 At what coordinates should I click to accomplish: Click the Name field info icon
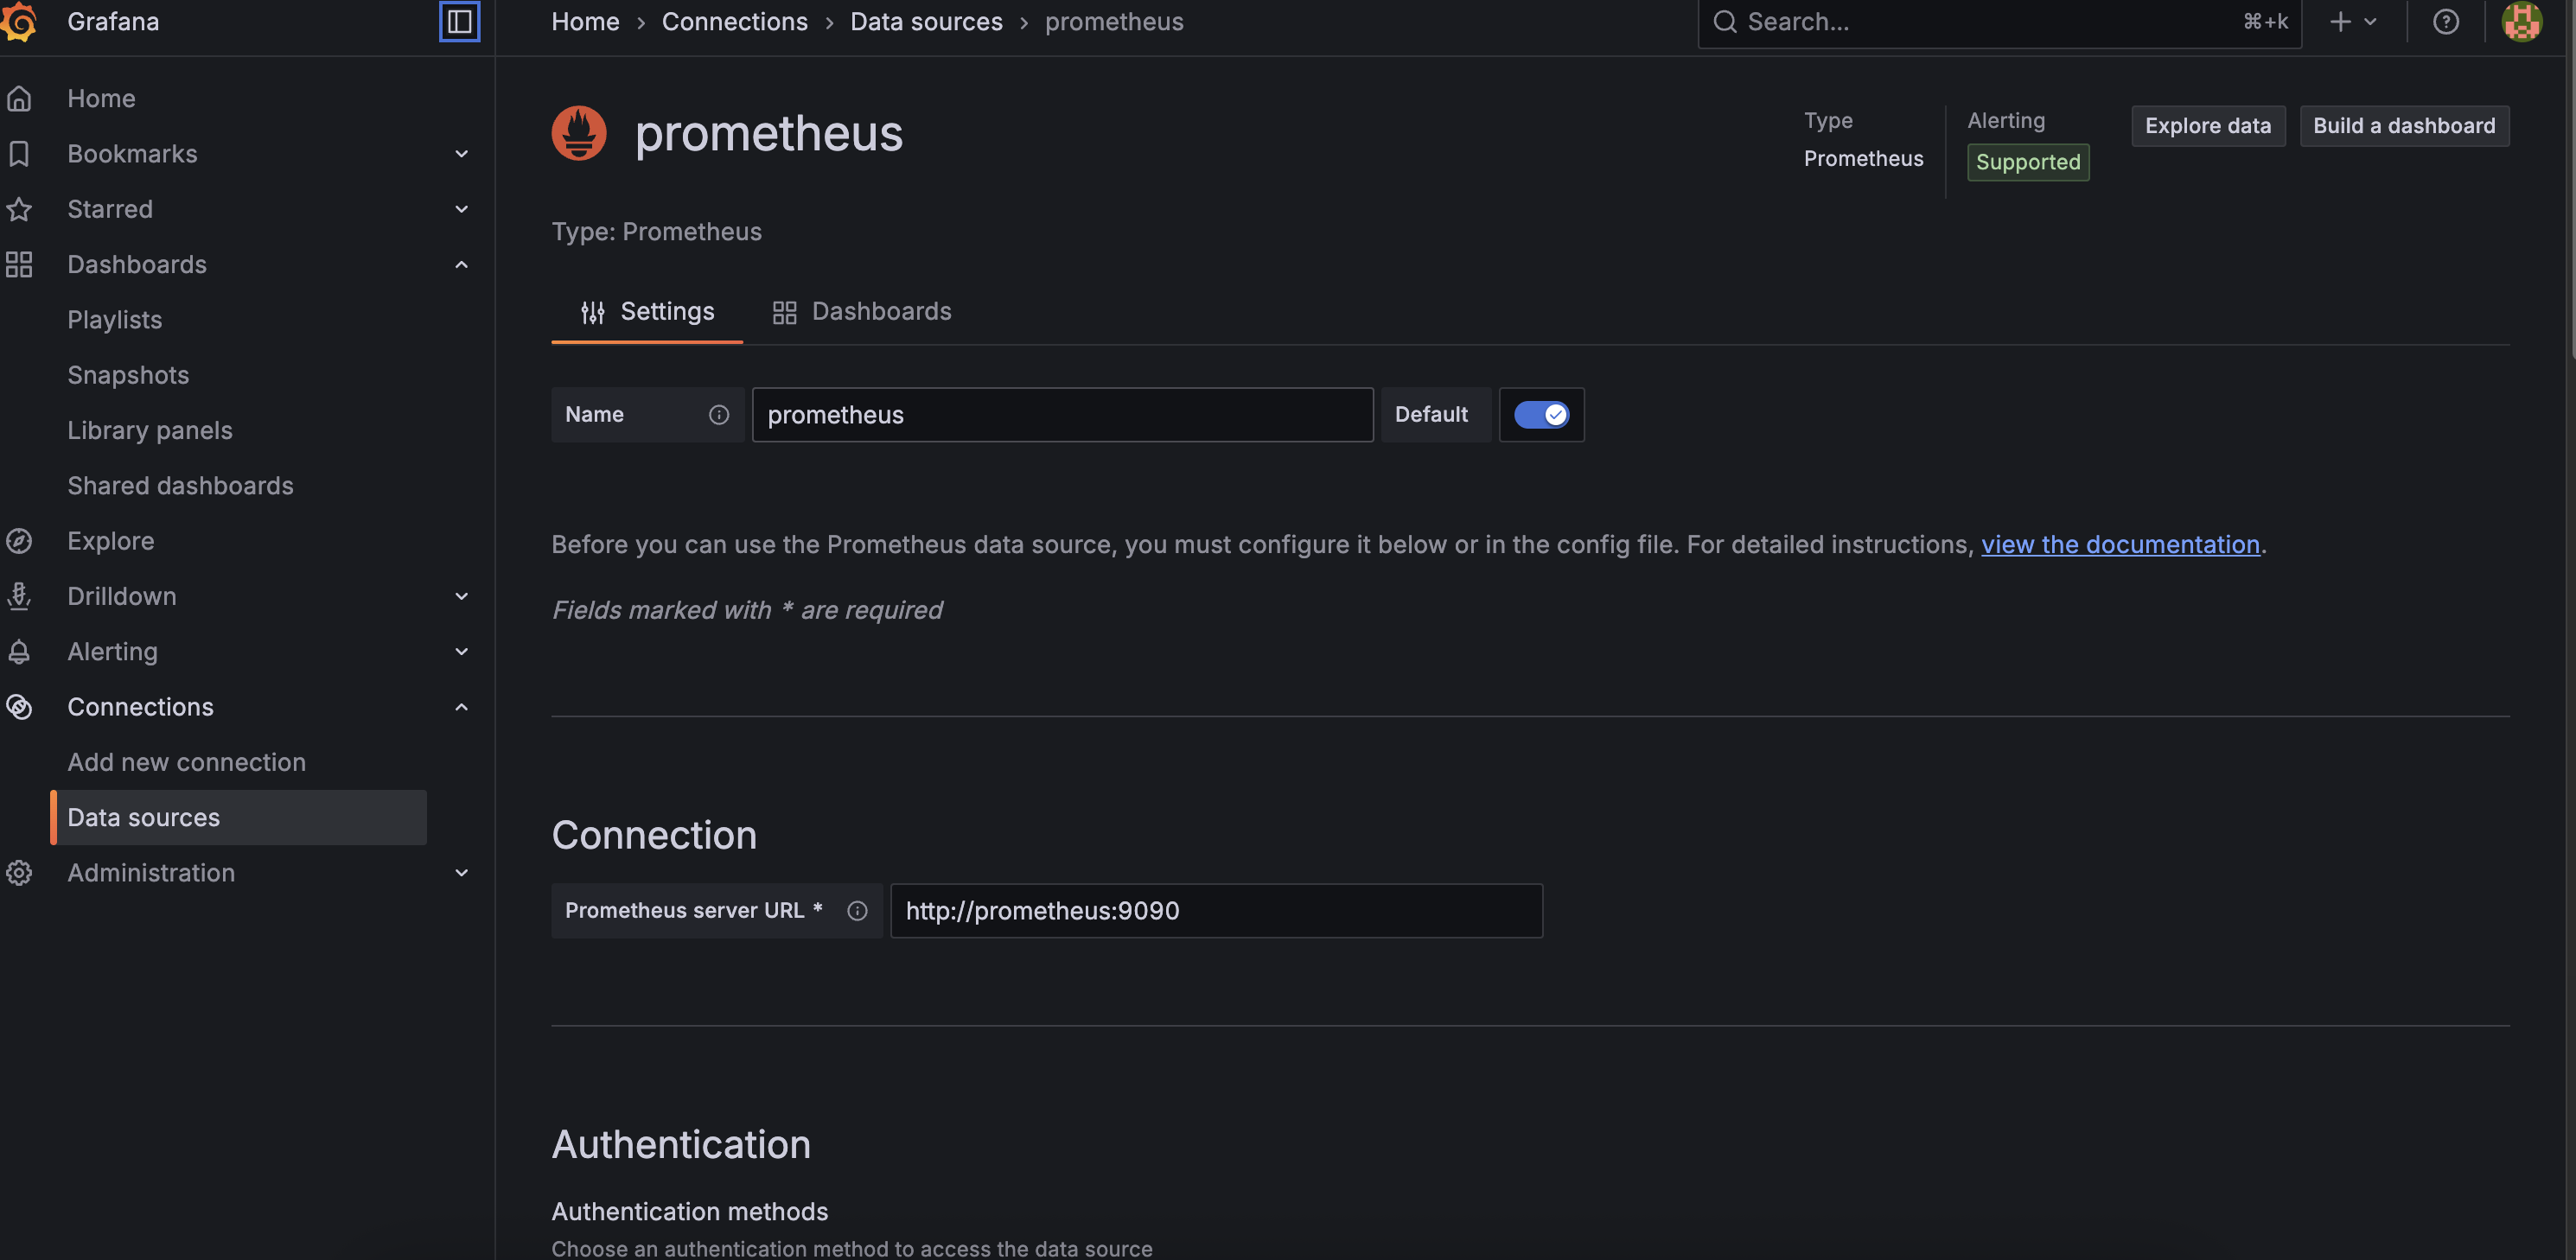point(718,415)
